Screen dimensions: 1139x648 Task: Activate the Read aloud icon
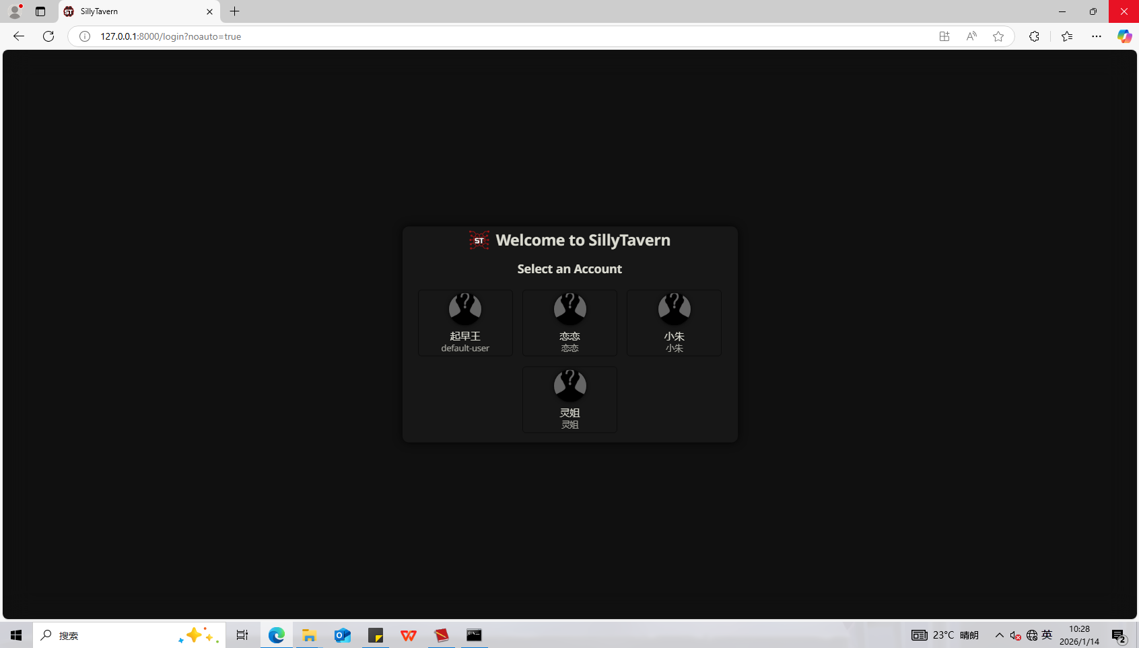pos(971,36)
